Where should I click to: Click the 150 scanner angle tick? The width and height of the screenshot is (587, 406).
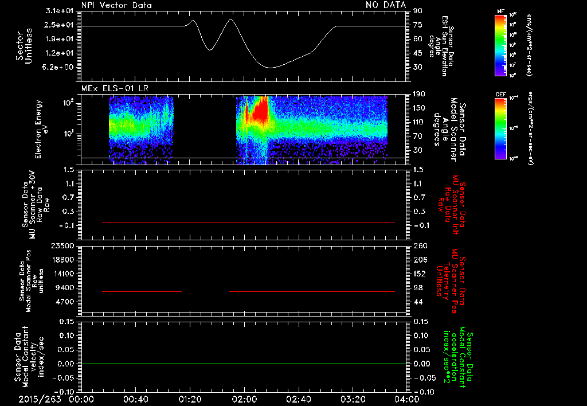[x=419, y=108]
